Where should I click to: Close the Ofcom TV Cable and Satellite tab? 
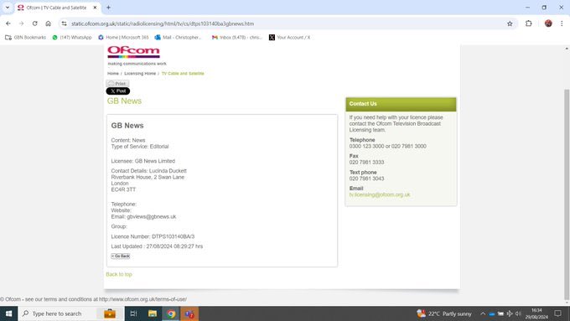tap(96, 8)
